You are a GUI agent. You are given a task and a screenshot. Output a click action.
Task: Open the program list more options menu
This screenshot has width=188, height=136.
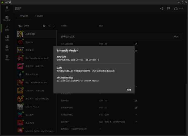54,26
